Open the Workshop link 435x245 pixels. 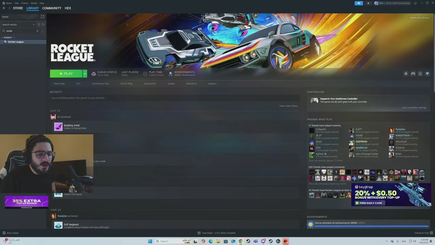click(x=191, y=83)
